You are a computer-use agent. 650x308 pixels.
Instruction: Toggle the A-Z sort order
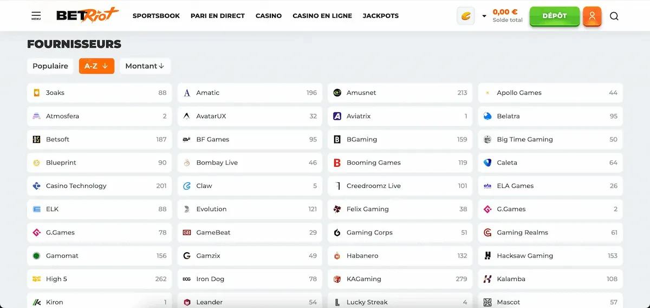(96, 66)
